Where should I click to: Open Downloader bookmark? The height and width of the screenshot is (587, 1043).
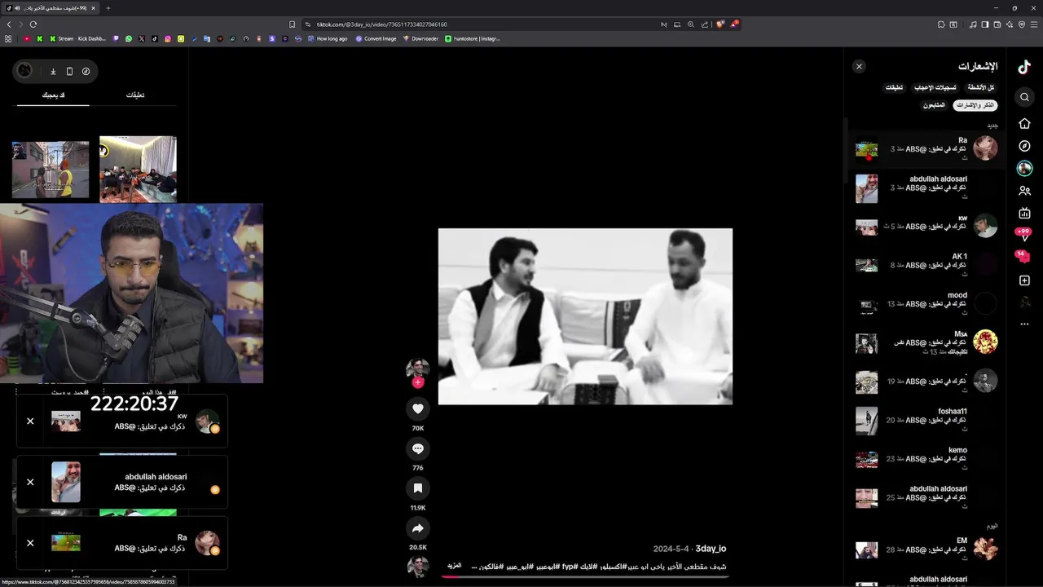[420, 38]
